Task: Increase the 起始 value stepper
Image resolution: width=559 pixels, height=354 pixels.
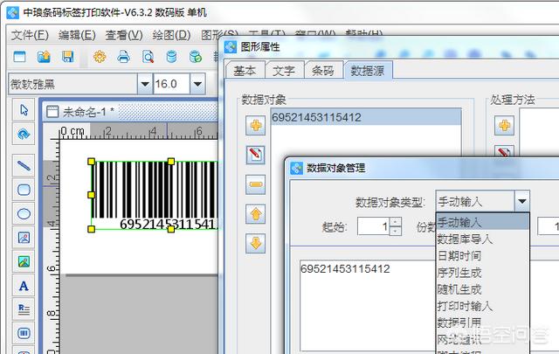Action: (x=396, y=222)
